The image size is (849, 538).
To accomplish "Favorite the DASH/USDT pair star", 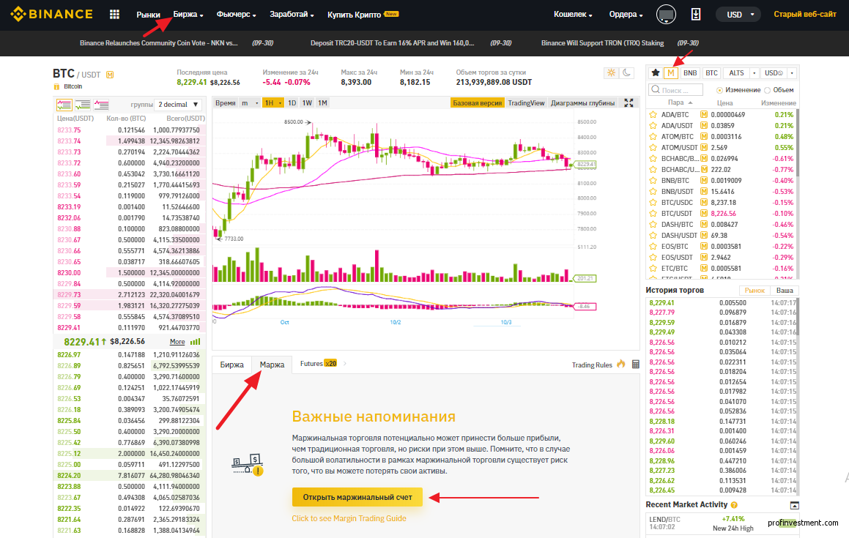I will coord(653,236).
